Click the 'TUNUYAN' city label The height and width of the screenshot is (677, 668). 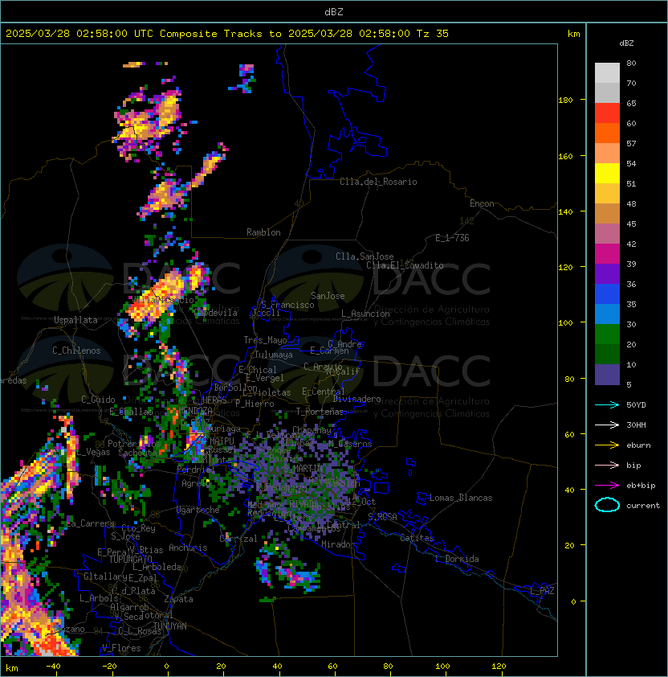[170, 626]
